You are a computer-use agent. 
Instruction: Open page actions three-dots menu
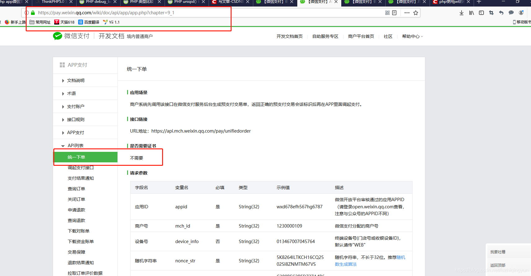click(x=407, y=13)
